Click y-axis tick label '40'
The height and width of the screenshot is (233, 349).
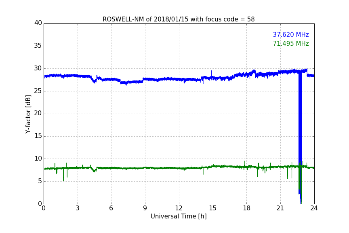38,23
